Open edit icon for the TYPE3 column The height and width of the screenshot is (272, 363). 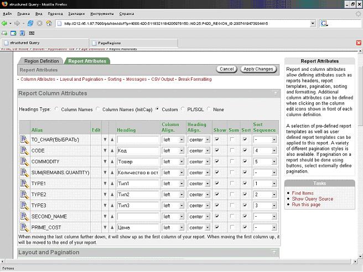[x=24, y=206]
